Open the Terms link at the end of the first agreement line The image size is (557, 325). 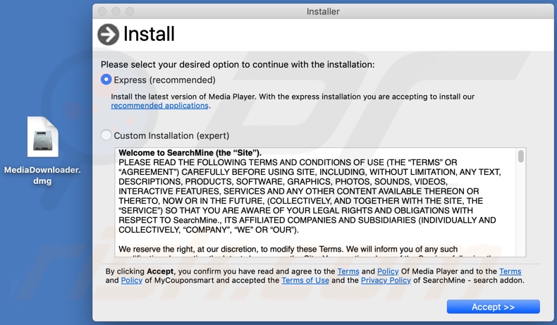(x=510, y=271)
